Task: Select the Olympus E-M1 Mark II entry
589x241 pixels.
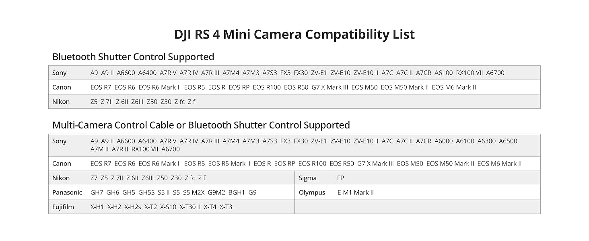Action: pyautogui.click(x=355, y=192)
